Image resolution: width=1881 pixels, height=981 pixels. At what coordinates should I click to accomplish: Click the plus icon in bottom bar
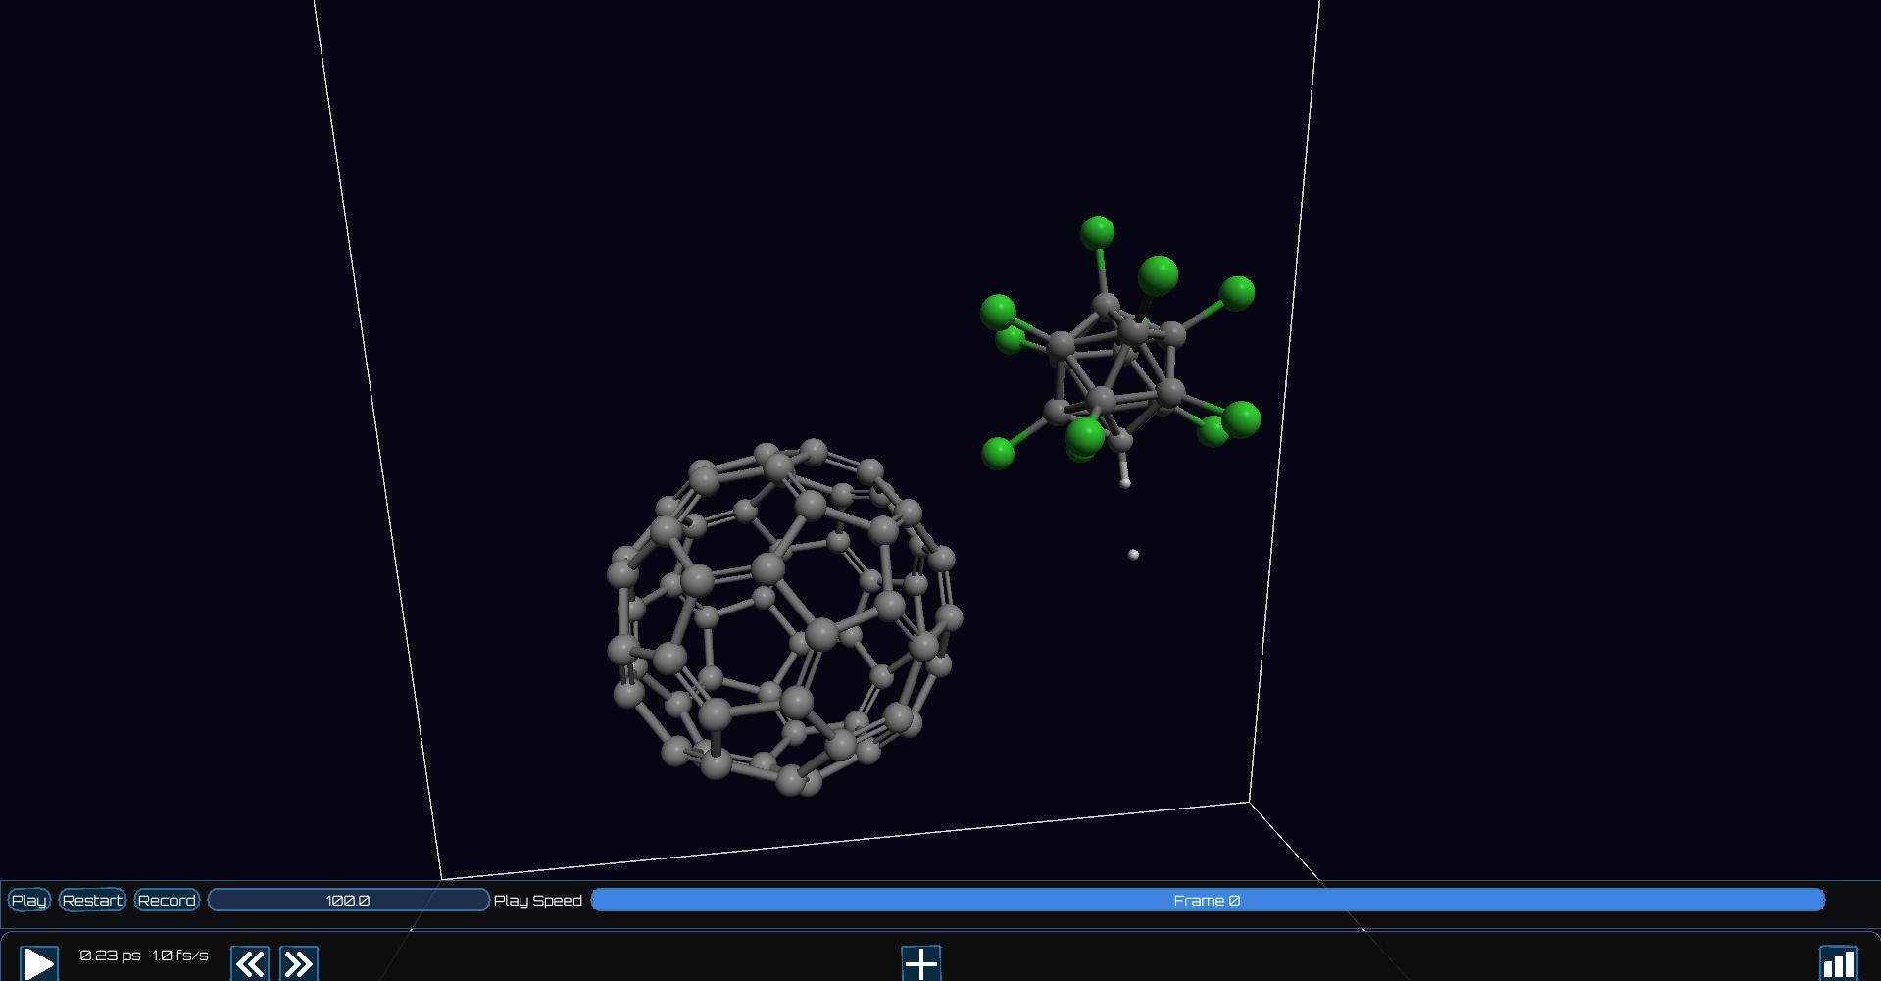tap(921, 963)
